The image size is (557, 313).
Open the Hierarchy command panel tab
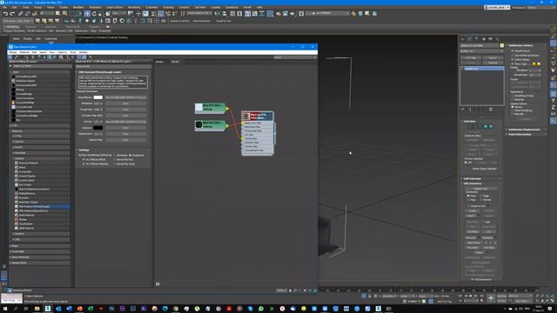click(x=476, y=38)
